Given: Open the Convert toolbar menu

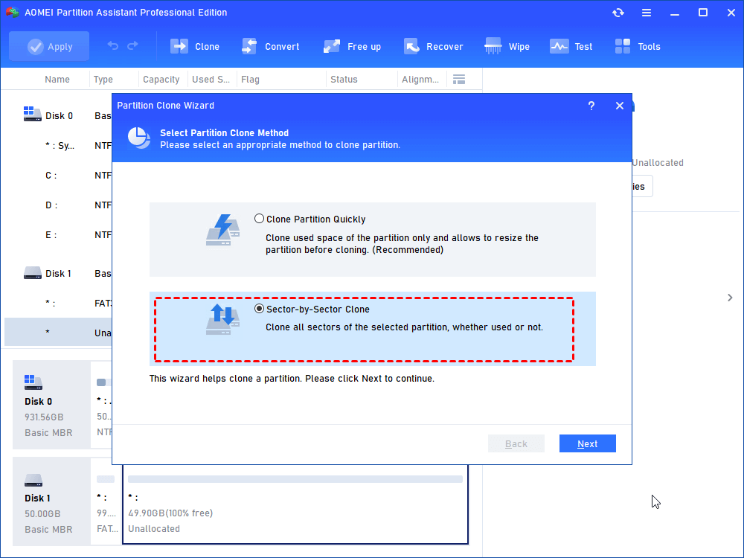Looking at the screenshot, I should tap(270, 46).
